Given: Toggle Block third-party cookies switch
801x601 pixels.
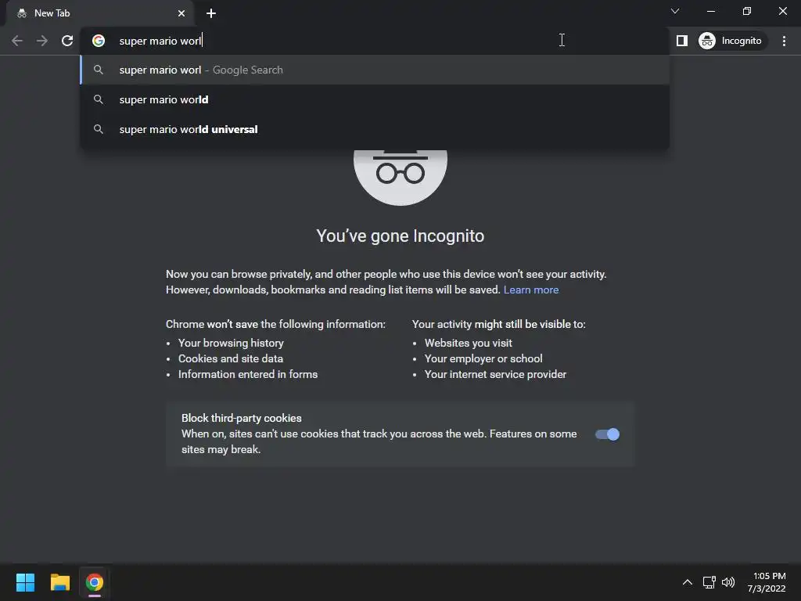Looking at the screenshot, I should 607,434.
